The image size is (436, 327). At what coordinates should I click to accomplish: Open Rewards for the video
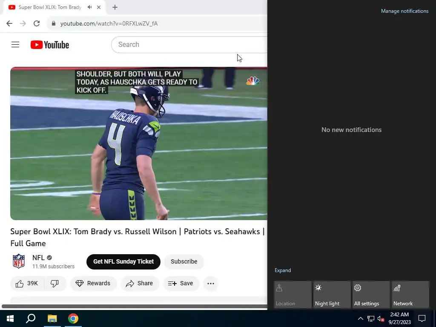coord(93,283)
